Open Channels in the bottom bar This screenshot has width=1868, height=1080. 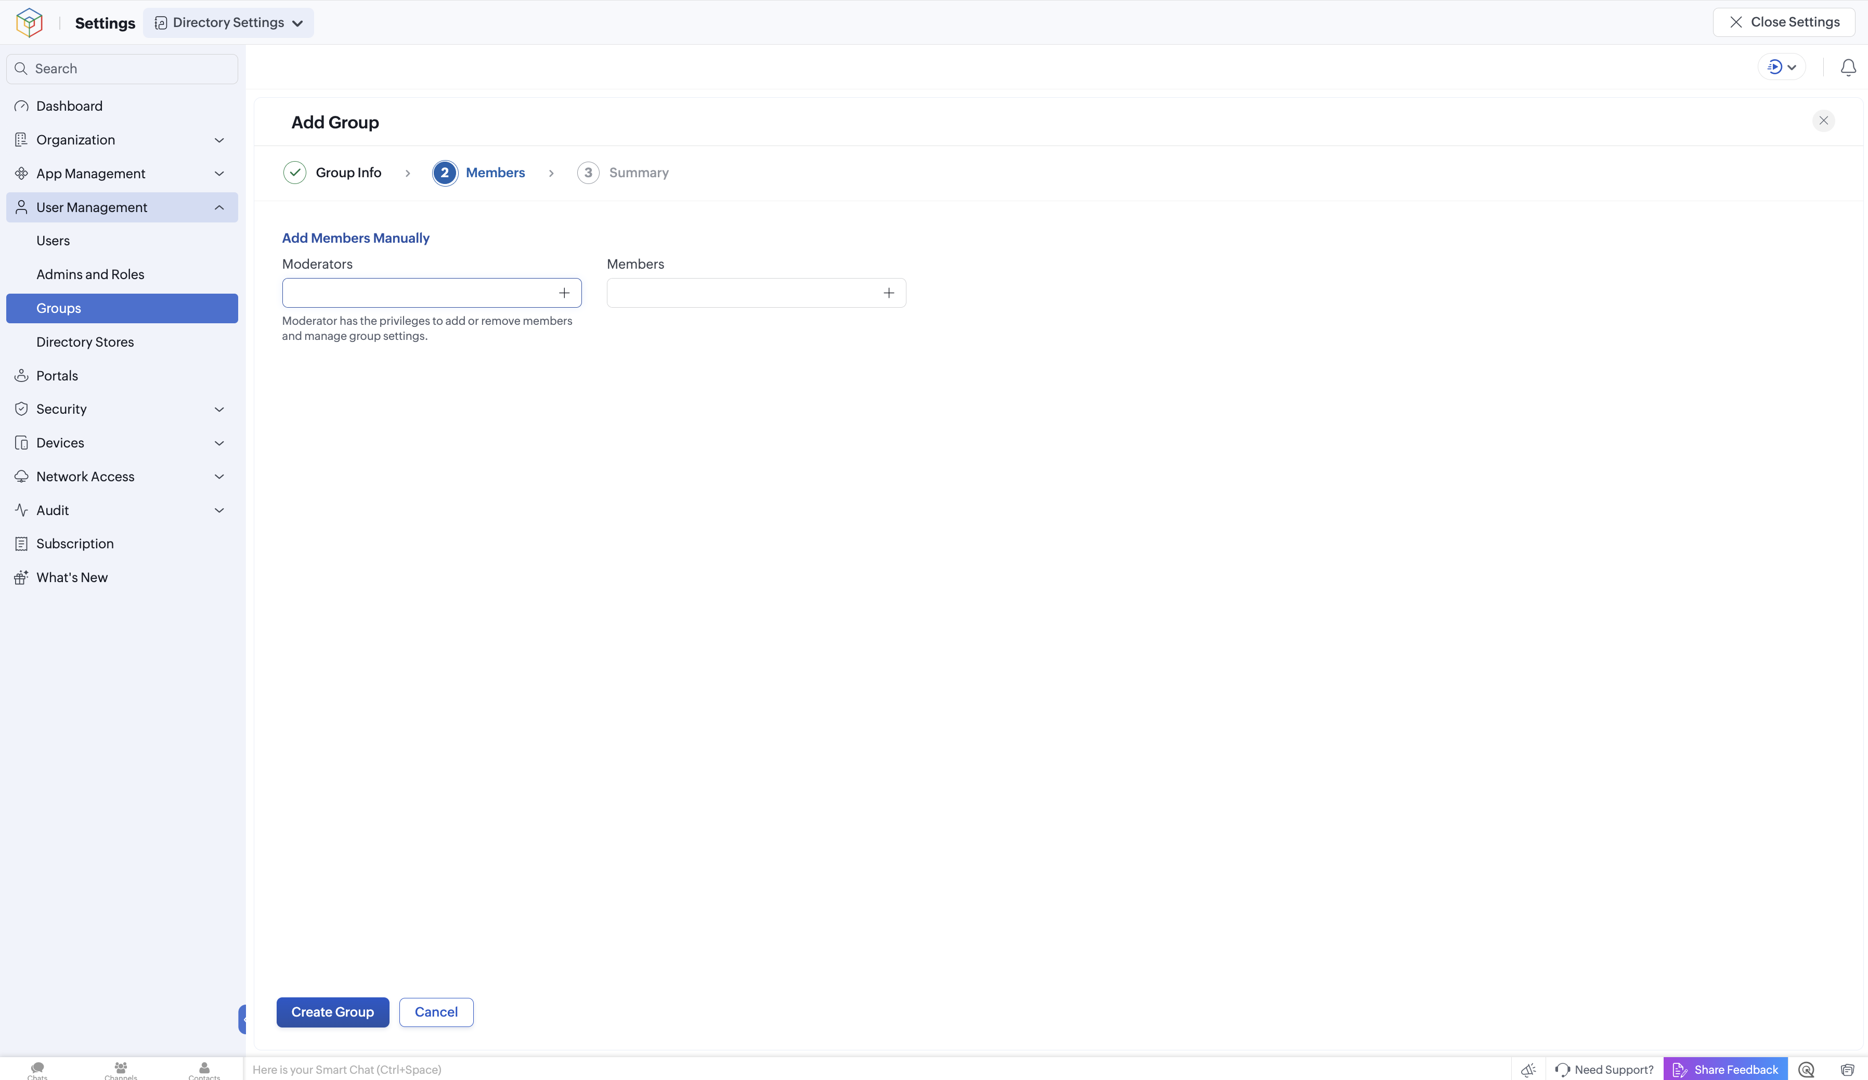pos(120,1070)
